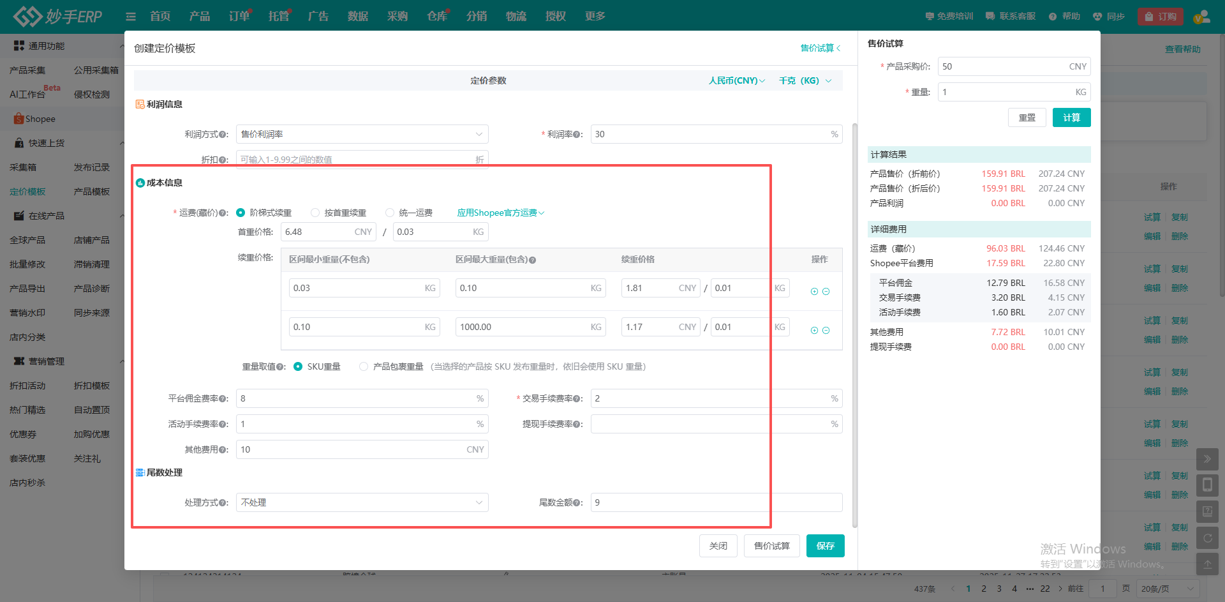Click the remove row icon in first tier row
This screenshot has height=602, width=1225.
826,292
